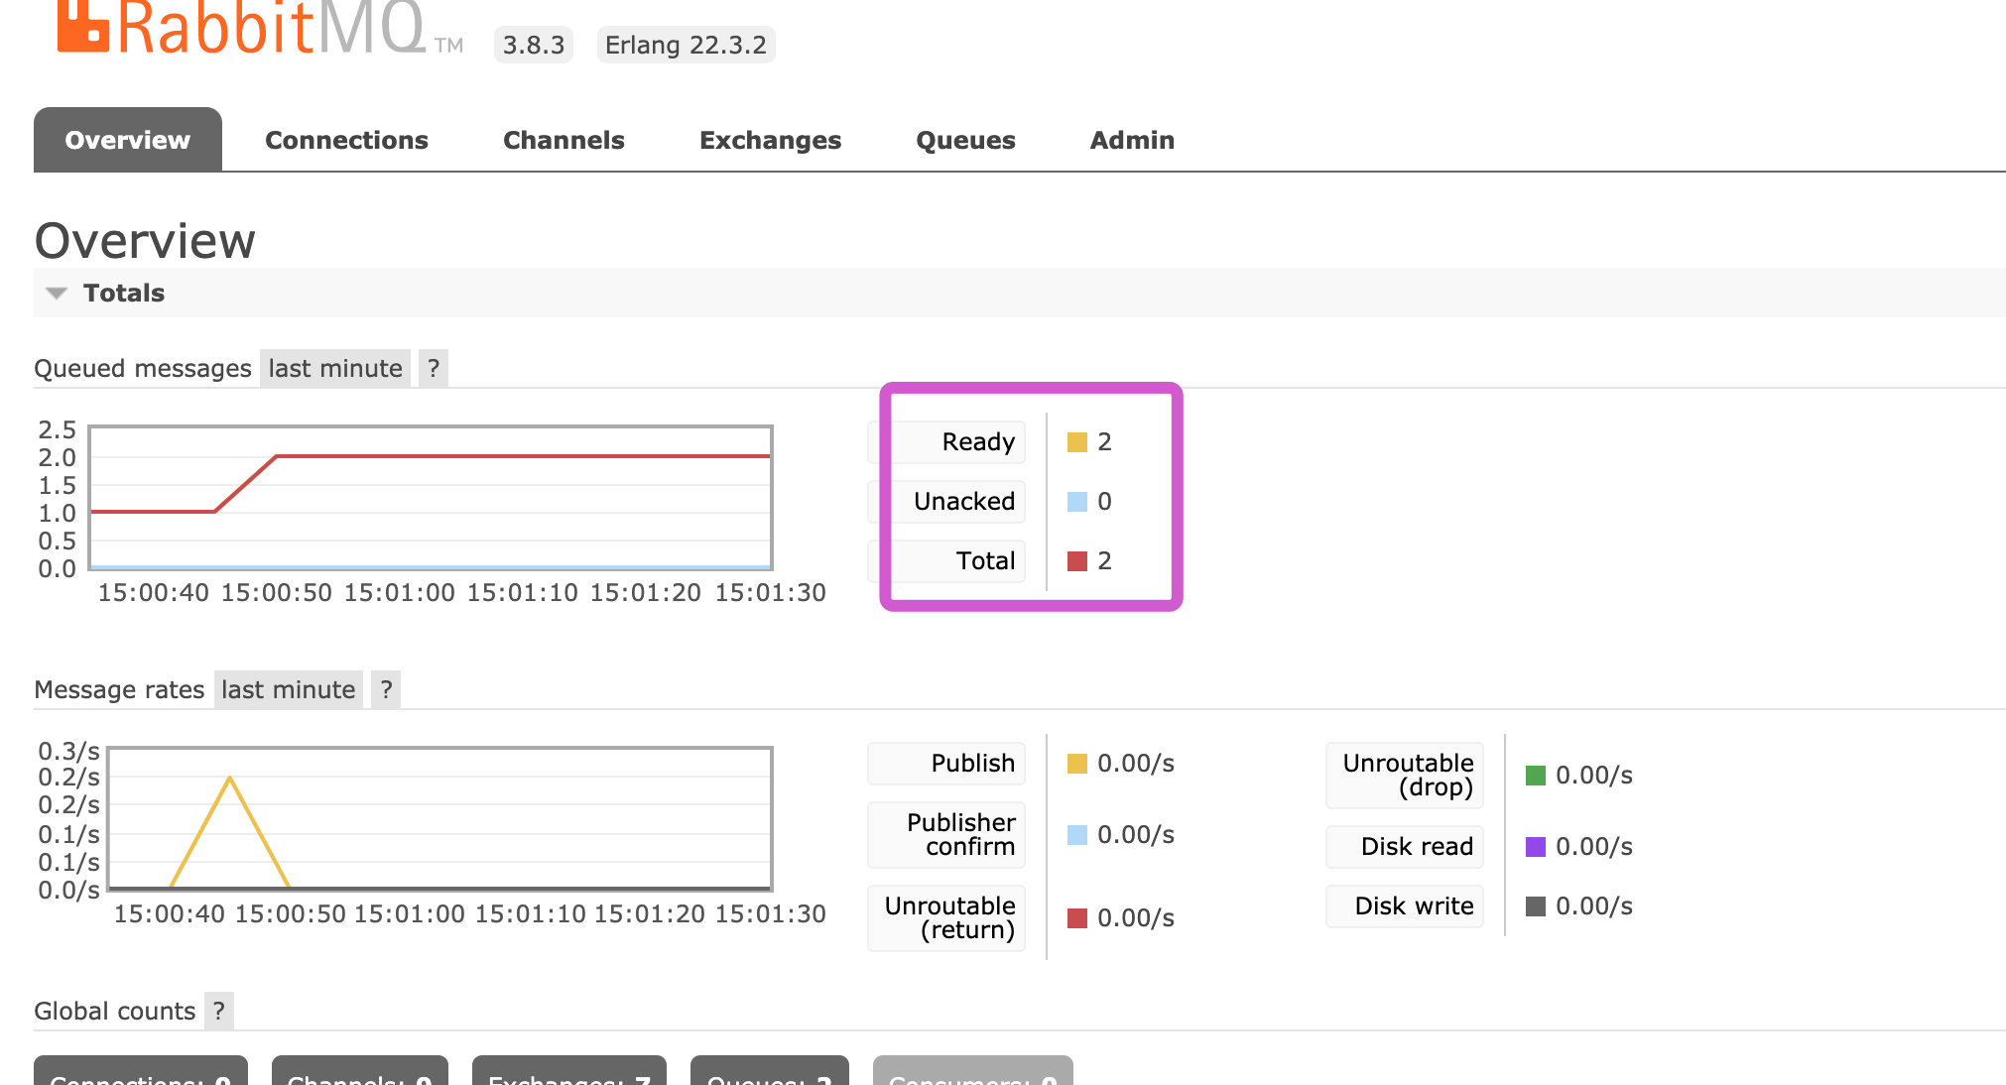This screenshot has width=2006, height=1085.
Task: Click the Queued messages line chart
Action: (431, 498)
